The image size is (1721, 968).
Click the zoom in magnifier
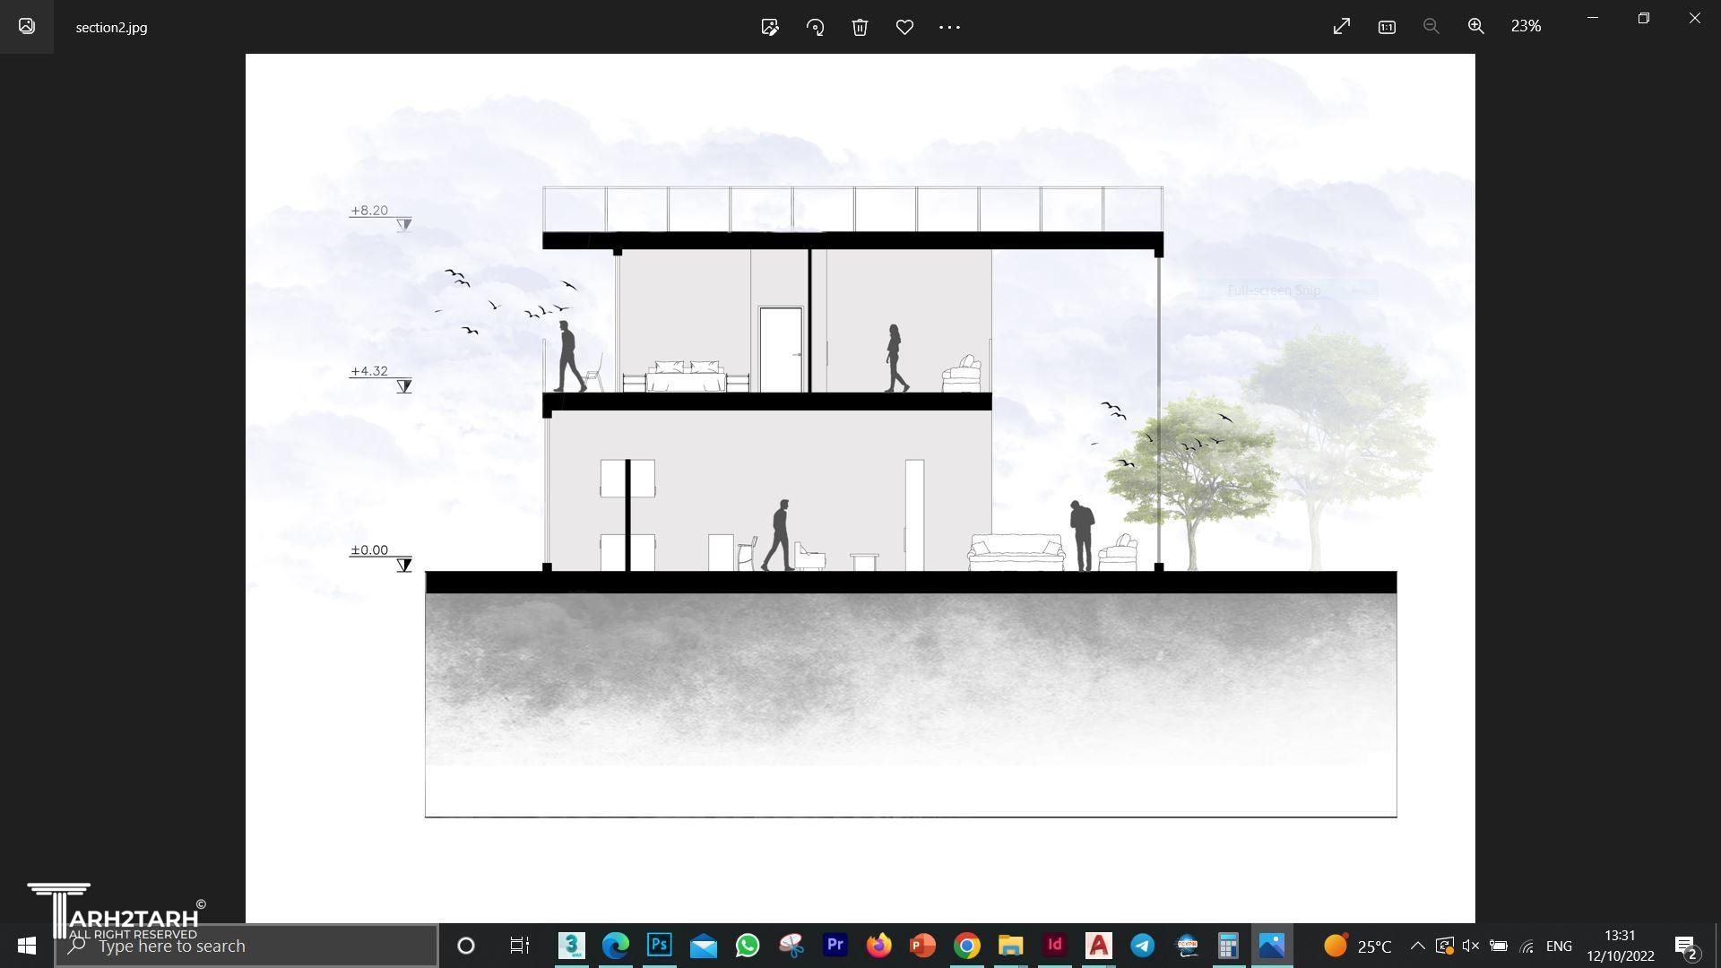point(1475,27)
